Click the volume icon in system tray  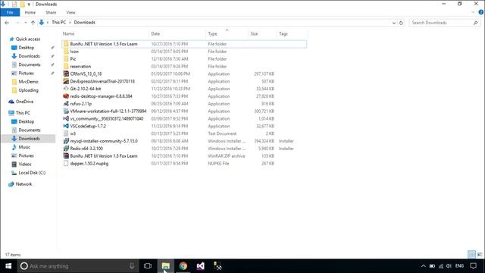tap(449, 266)
